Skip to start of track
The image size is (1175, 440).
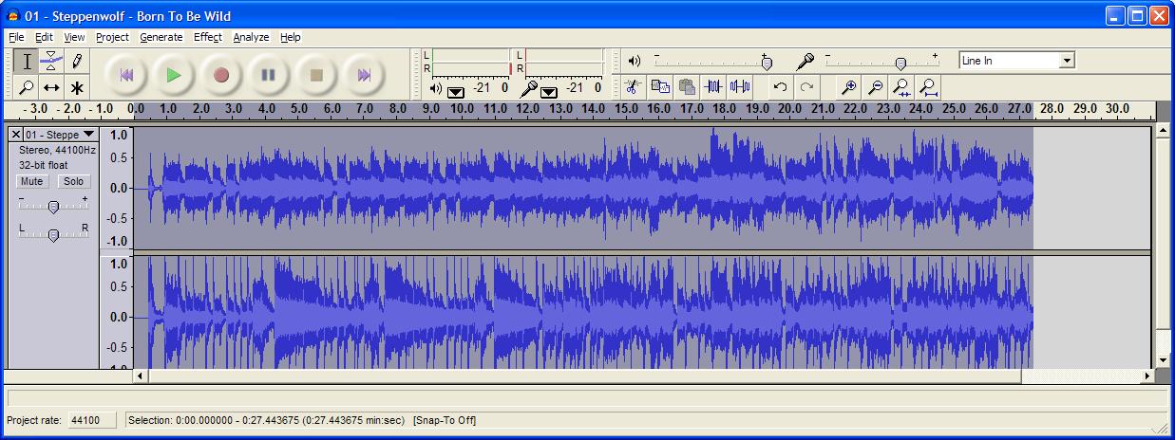point(126,75)
